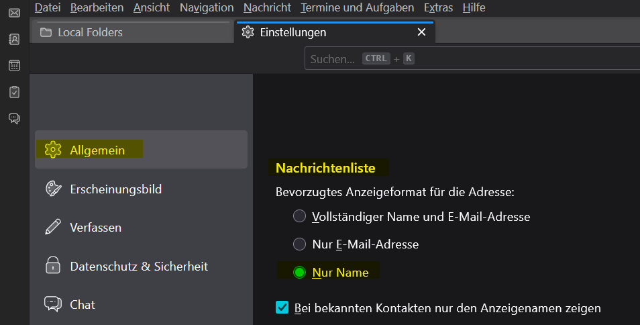Image resolution: width=640 pixels, height=325 pixels.
Task: Open the Address Book icon
Action: (14, 39)
